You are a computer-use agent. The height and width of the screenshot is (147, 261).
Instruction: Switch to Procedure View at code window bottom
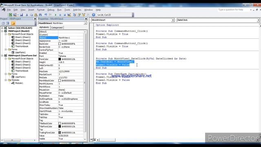(91, 140)
